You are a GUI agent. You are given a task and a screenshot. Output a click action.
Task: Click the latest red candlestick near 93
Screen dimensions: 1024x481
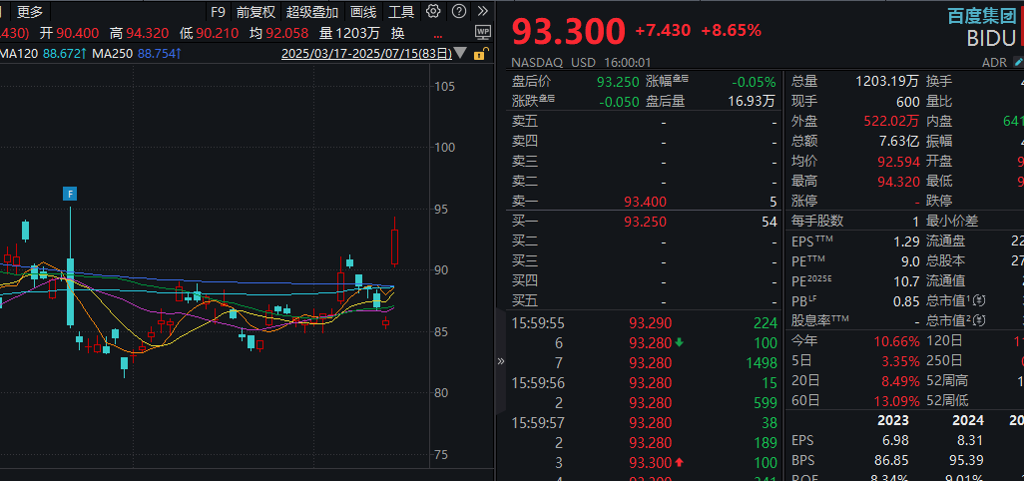(x=394, y=246)
